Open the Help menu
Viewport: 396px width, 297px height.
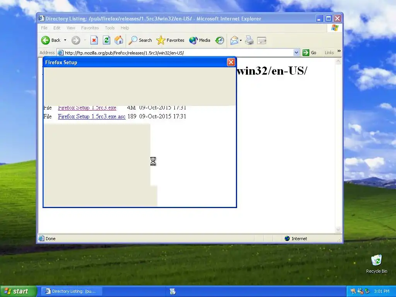tap(125, 28)
